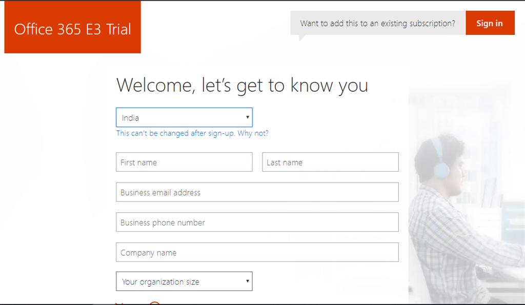Image resolution: width=525 pixels, height=305 pixels.
Task: Open the country selection dropdown showing India
Action: point(184,117)
